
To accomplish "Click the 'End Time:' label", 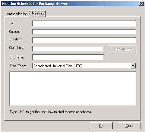I will (17, 57).
